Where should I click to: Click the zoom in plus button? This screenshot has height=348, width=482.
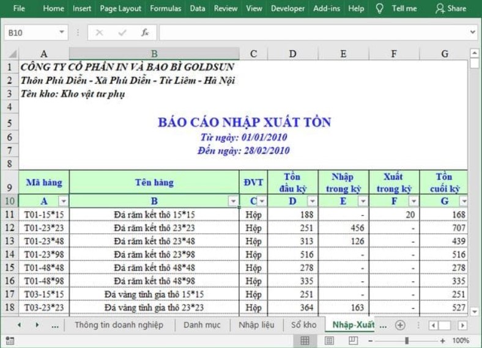[442, 341]
